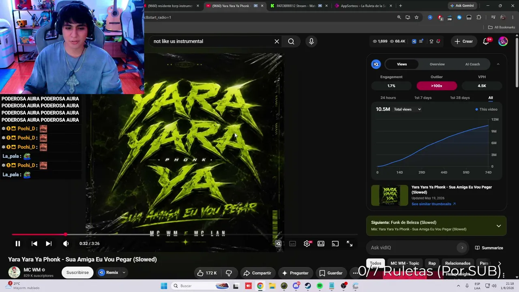Image resolution: width=519 pixels, height=292 pixels.
Task: Click the Preguntar button
Action: [x=295, y=273]
